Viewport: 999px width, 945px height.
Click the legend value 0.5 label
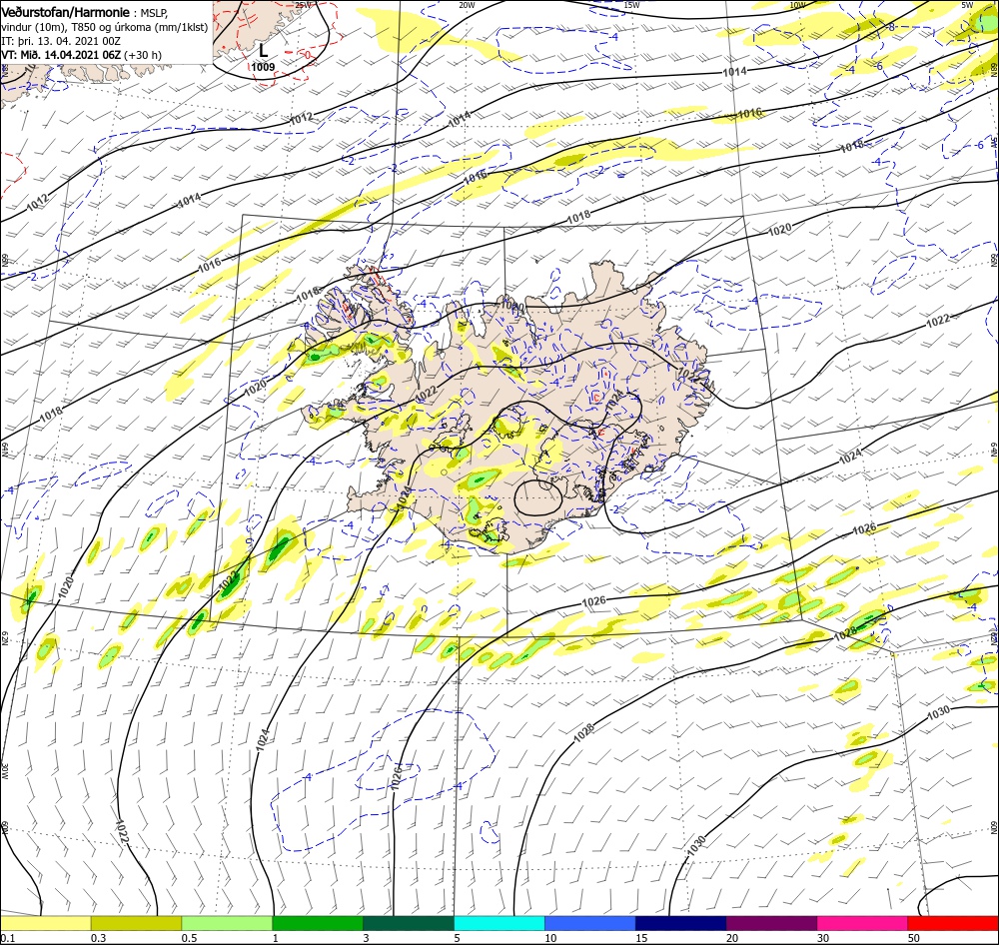(x=189, y=938)
